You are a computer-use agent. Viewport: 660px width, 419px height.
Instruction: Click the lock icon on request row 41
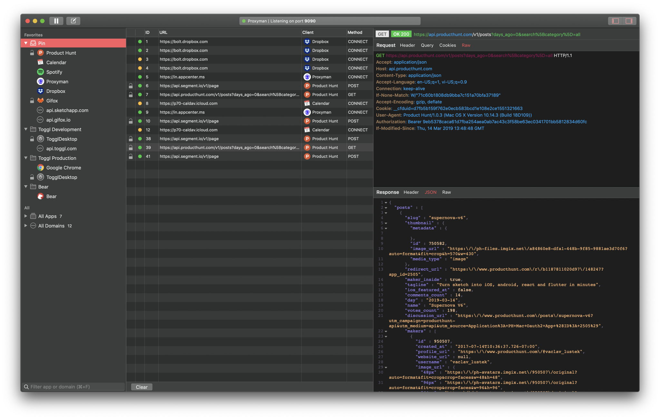[x=131, y=156]
